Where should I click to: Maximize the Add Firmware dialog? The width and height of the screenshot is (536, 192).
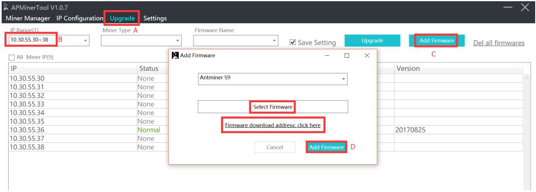pos(347,55)
